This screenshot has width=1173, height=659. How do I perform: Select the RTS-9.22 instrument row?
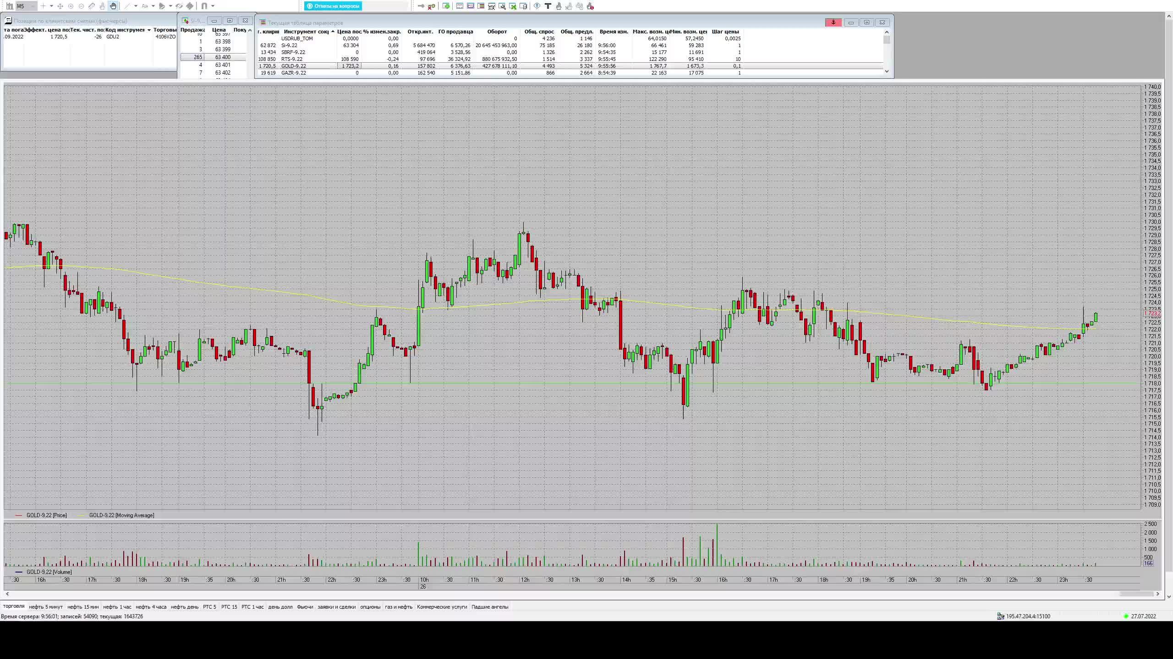570,59
